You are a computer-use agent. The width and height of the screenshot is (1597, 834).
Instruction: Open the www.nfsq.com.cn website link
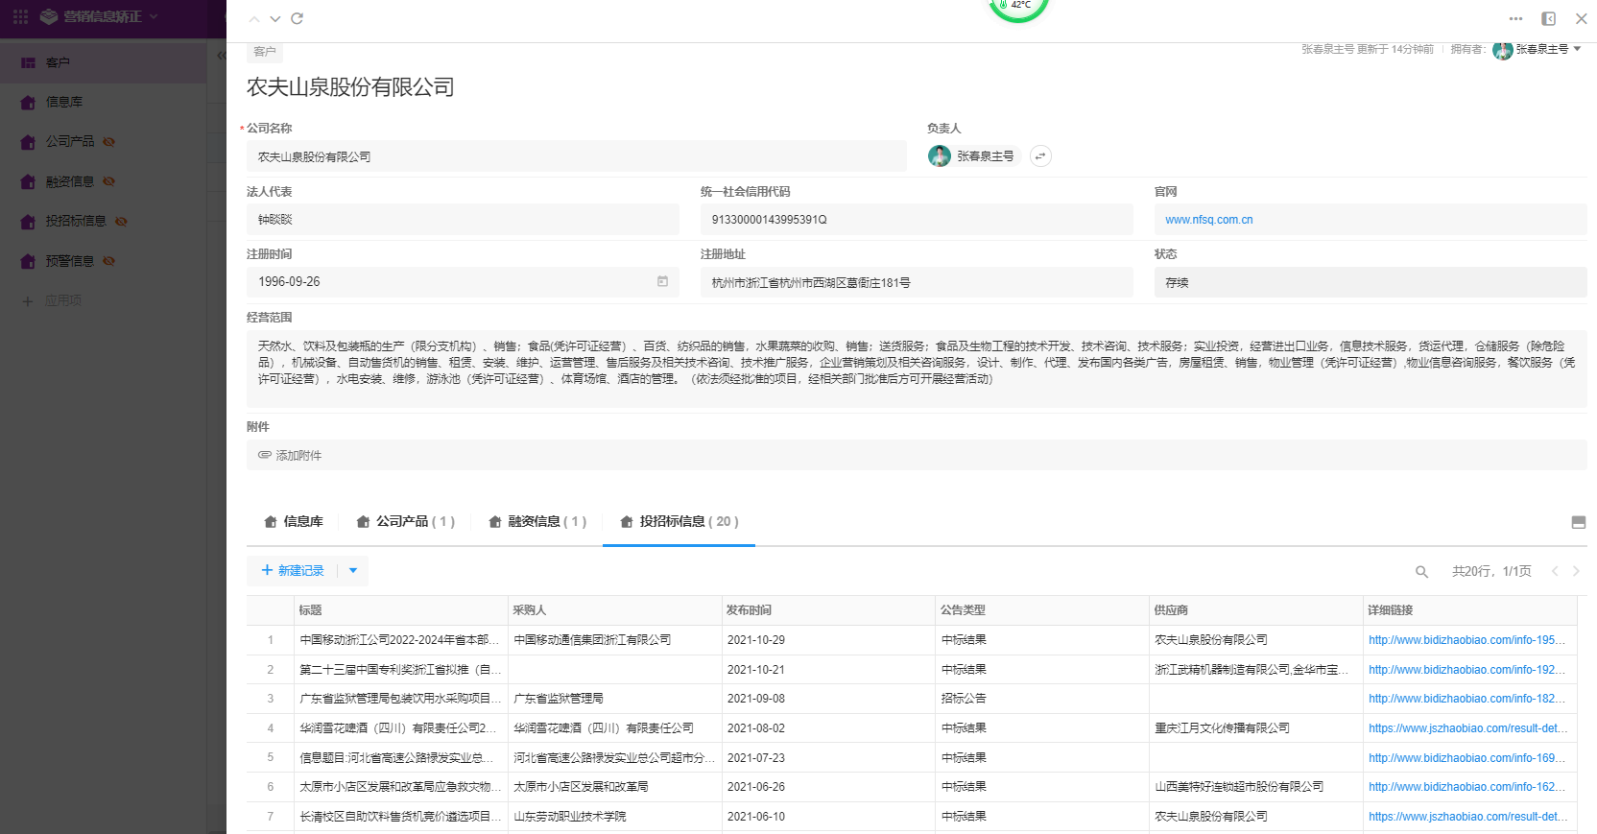(1208, 220)
